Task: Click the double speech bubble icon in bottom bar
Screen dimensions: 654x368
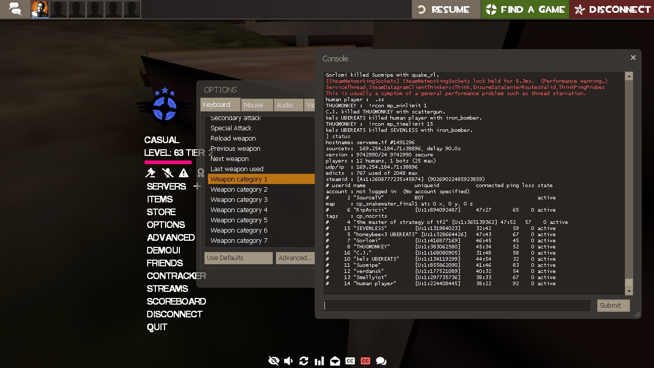Action: 381,361
